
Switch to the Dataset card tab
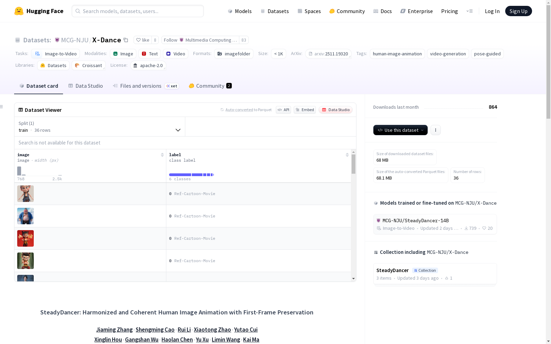(39, 86)
